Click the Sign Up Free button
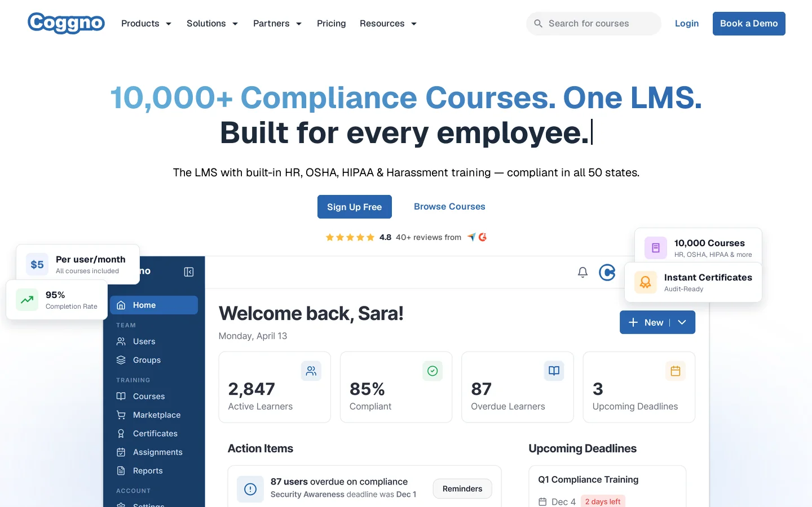 pyautogui.click(x=355, y=207)
